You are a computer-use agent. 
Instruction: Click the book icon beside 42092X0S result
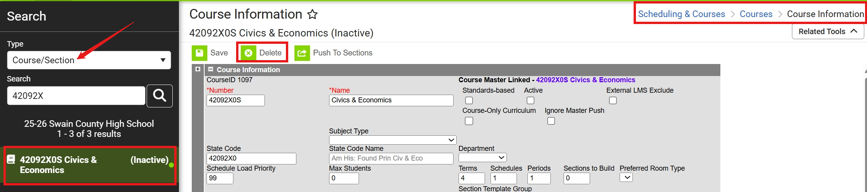[11, 159]
